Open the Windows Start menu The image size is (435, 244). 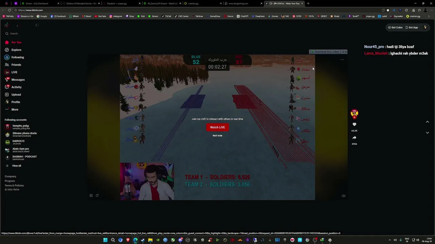click(105, 240)
